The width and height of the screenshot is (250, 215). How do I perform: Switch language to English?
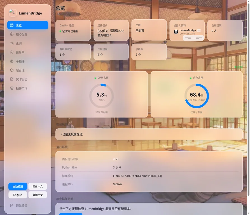click(x=18, y=195)
